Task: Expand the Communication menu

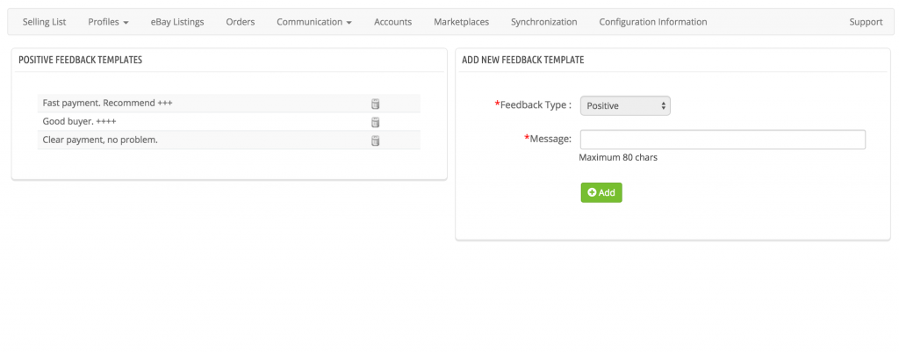Action: pyautogui.click(x=314, y=22)
